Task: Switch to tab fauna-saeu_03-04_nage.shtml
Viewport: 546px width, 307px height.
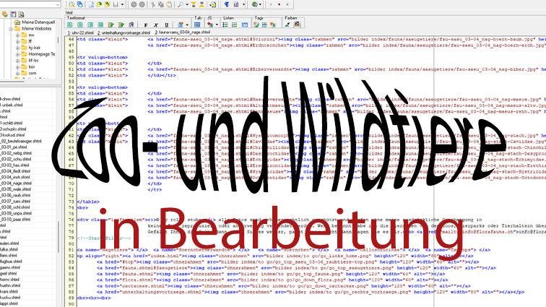Action: tap(183, 32)
